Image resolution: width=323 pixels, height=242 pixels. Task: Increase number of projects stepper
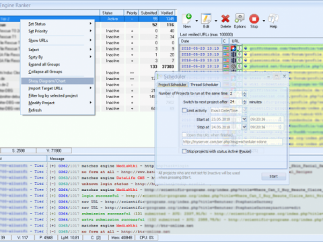(x=244, y=92)
